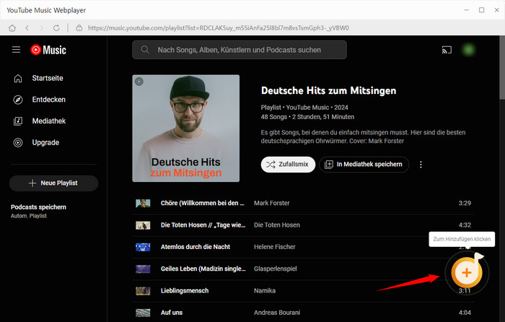
Task: Click the Entdecken compass icon
Action: click(x=18, y=100)
